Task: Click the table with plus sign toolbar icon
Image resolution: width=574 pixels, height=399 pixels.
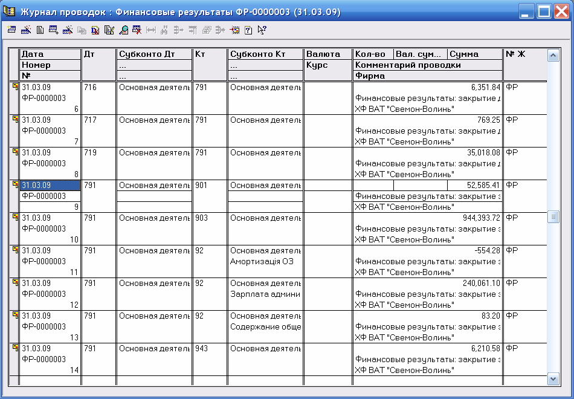Action: 53,30
